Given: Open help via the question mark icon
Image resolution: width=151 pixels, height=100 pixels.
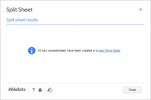Looking at the screenshot, I should click(33, 90).
